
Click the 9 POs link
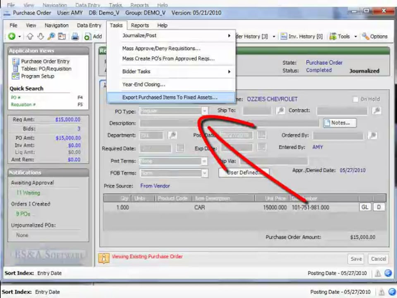tap(23, 214)
